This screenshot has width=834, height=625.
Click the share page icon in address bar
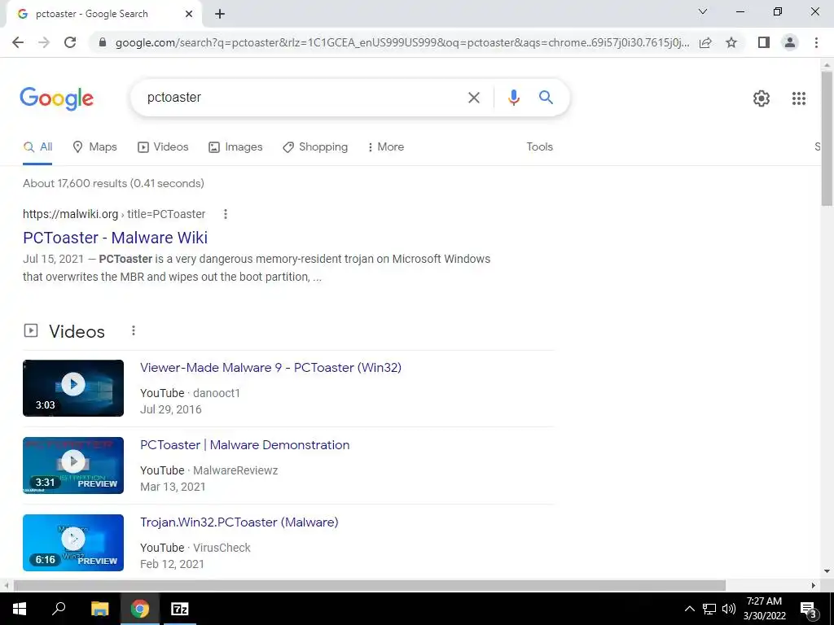pos(705,42)
